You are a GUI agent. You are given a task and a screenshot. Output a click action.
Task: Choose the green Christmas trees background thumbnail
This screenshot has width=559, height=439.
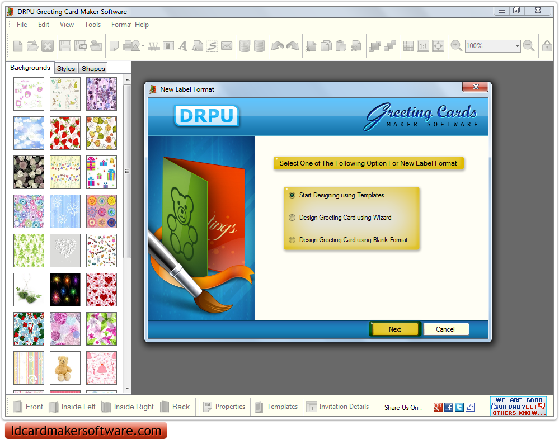(x=29, y=251)
